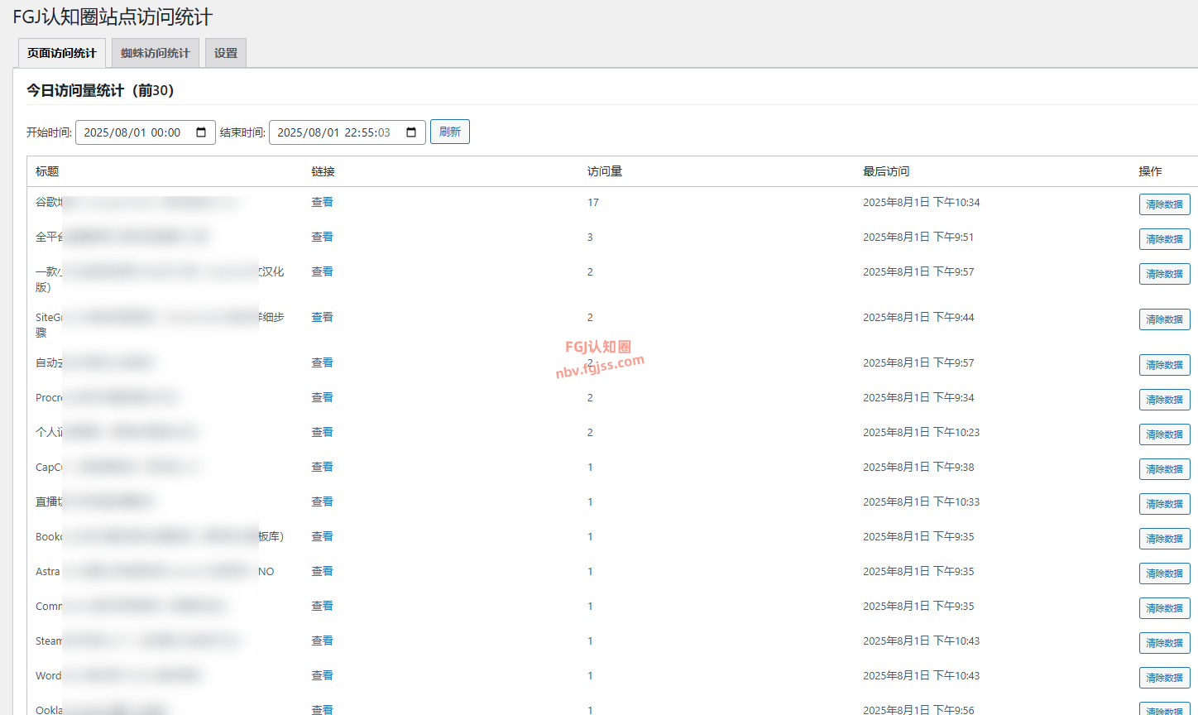Viewport: 1198px width, 715px height.
Task: Clear data for the 17-visit row
Action: [1164, 204]
